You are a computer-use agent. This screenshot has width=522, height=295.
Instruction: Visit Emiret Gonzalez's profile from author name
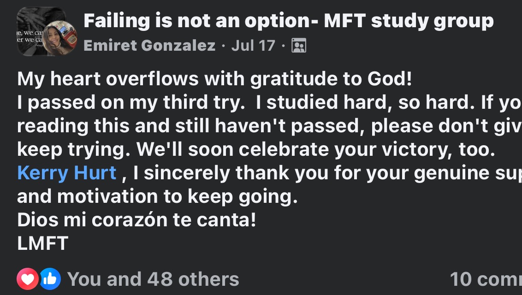(x=149, y=46)
